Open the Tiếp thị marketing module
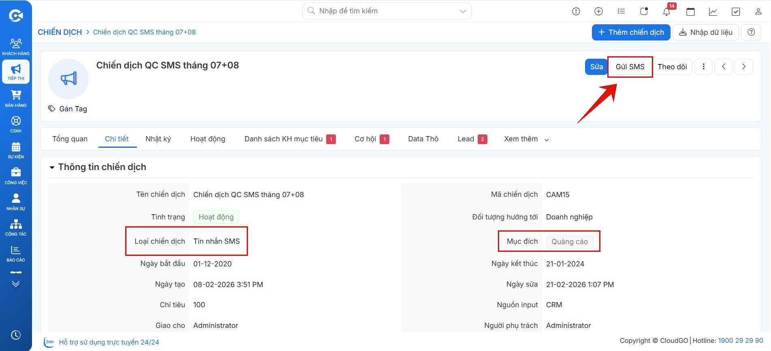Screen dimensions: 771x351 click(x=16, y=72)
